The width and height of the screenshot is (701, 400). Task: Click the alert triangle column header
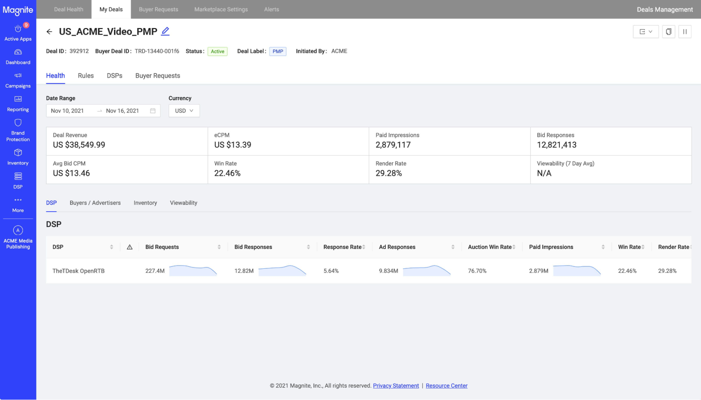pyautogui.click(x=129, y=247)
